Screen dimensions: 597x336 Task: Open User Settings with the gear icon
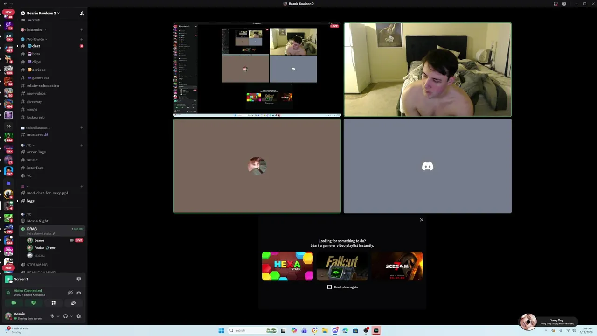click(79, 316)
